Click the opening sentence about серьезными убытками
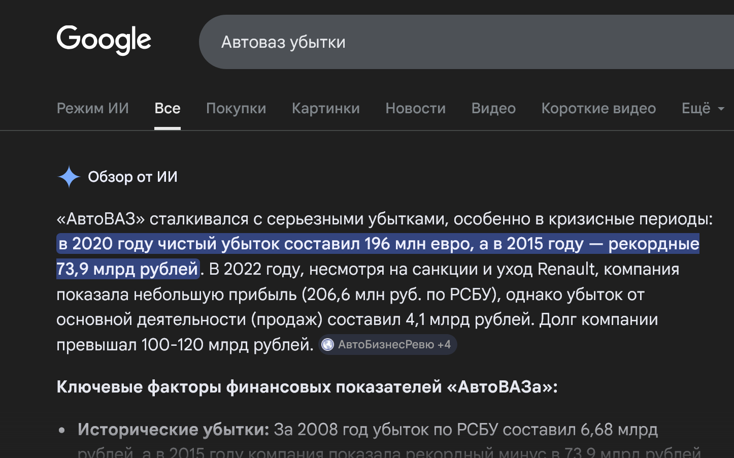This screenshot has height=458, width=734. [385, 219]
